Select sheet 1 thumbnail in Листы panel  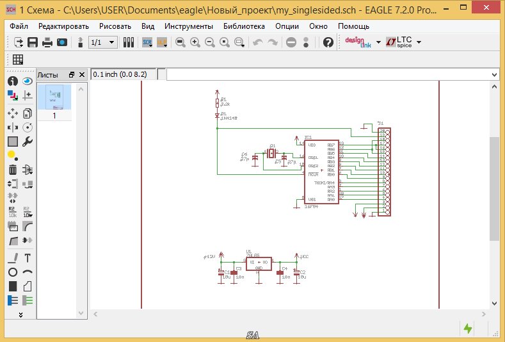pos(54,98)
